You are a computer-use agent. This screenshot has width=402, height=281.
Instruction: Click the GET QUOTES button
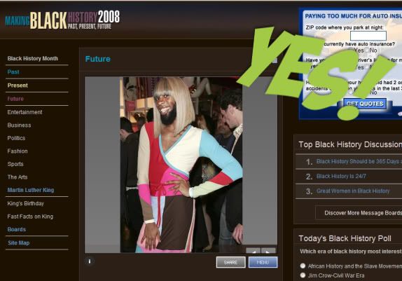365,104
